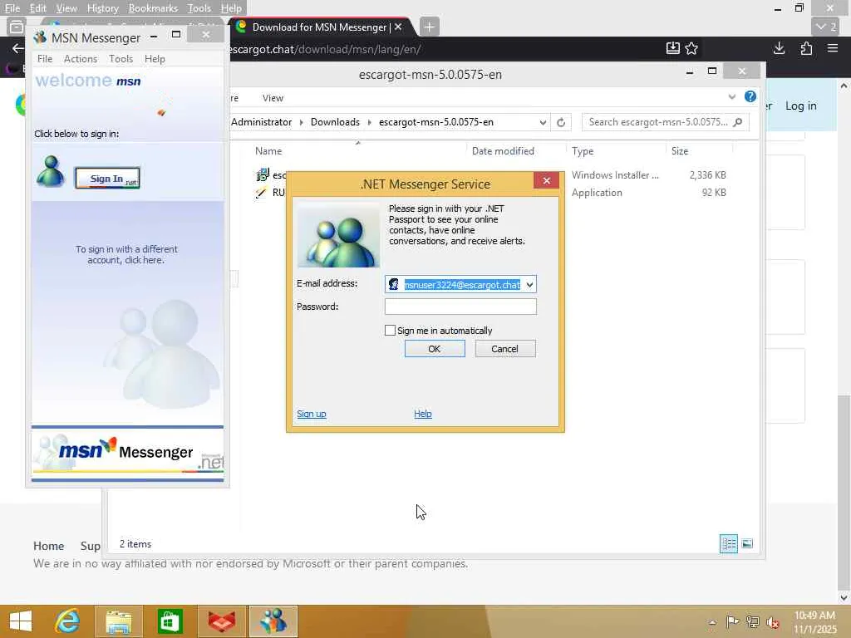Click Home link in page footer
Screen dimensions: 851x638
tap(48, 546)
